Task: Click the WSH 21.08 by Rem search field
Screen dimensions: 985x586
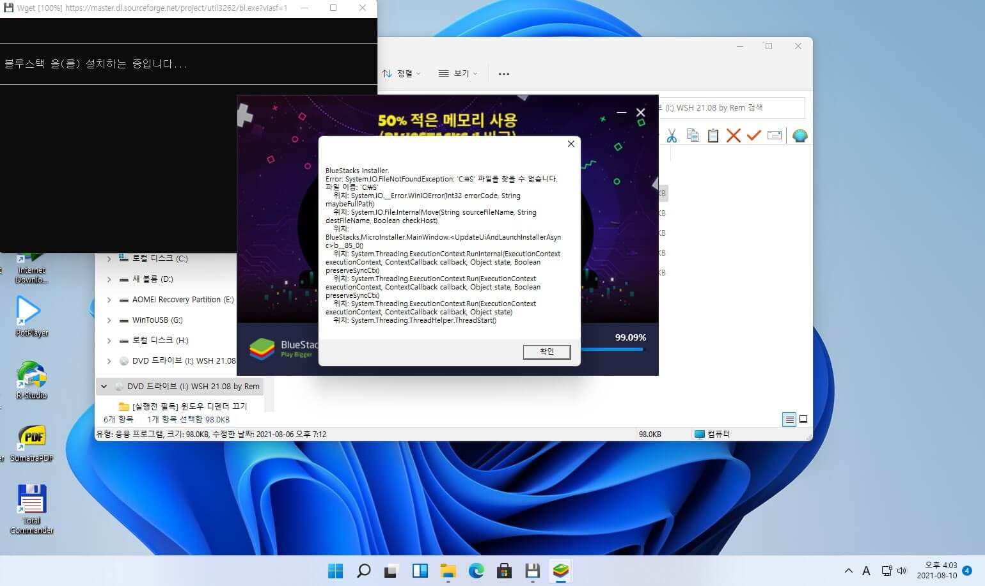Action: tap(731, 108)
